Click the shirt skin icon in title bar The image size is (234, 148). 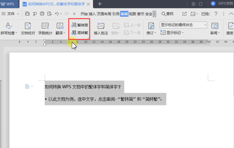tap(200, 4)
